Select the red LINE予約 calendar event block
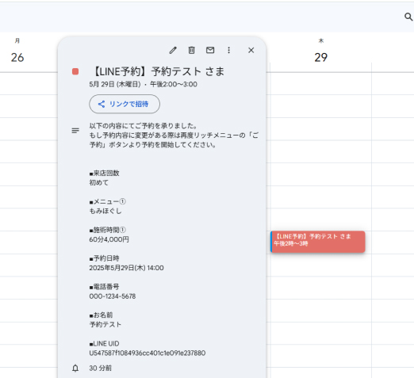The width and height of the screenshot is (414, 378). click(x=318, y=242)
